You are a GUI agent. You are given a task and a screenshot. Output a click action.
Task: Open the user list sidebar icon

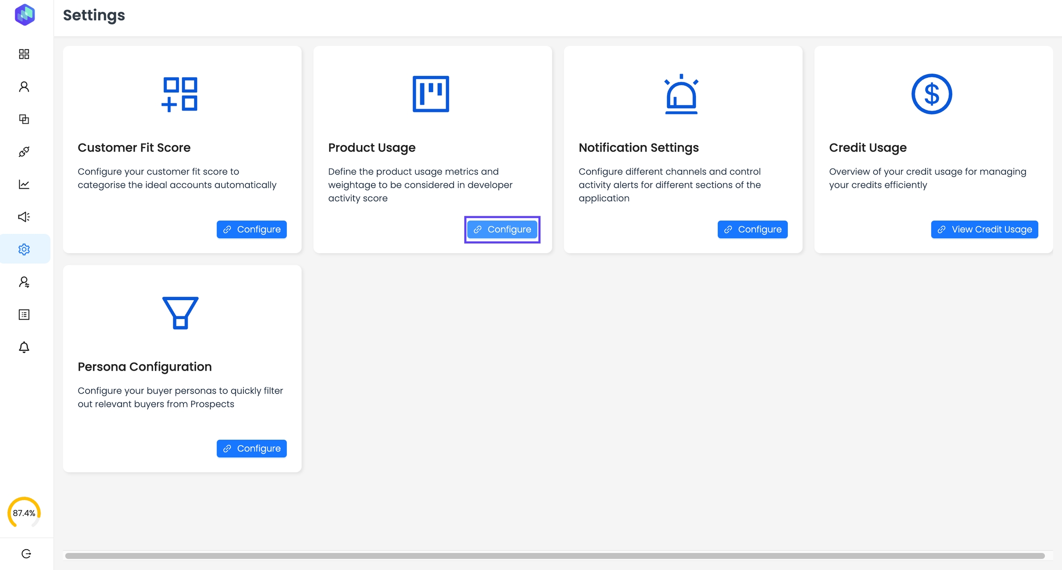pos(24,282)
